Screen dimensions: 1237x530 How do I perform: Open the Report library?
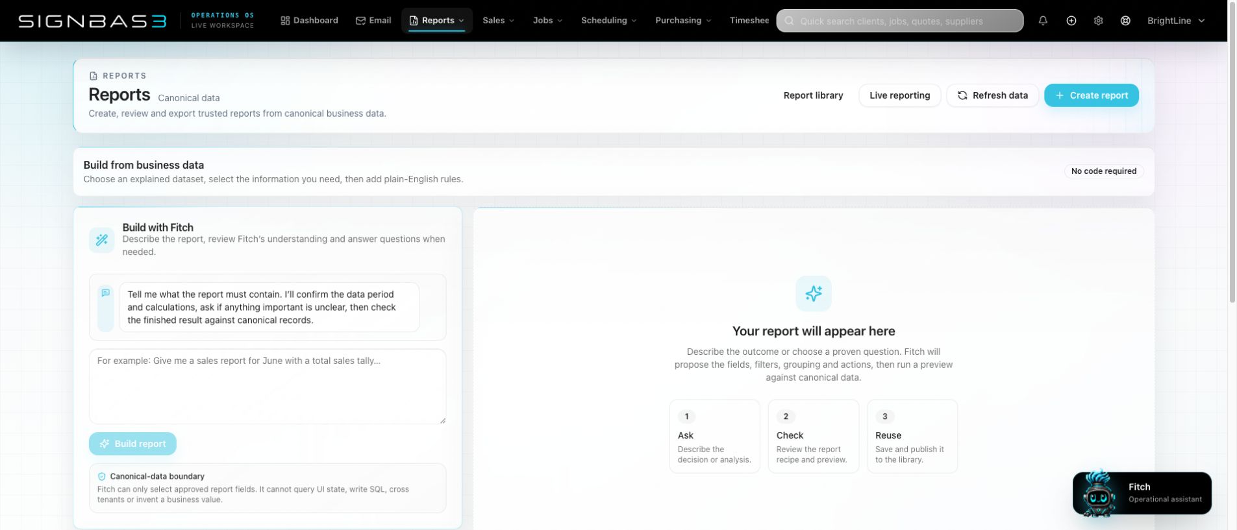[x=813, y=95]
